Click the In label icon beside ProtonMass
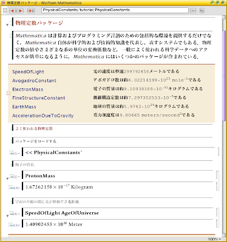 [x=15, y=177]
